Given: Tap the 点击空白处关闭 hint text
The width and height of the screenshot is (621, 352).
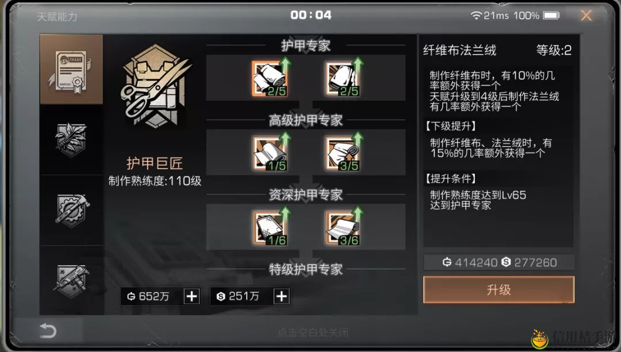Looking at the screenshot, I should [x=313, y=332].
